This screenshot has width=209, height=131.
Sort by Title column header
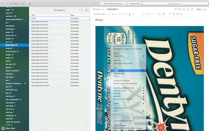click(x=49, y=15)
